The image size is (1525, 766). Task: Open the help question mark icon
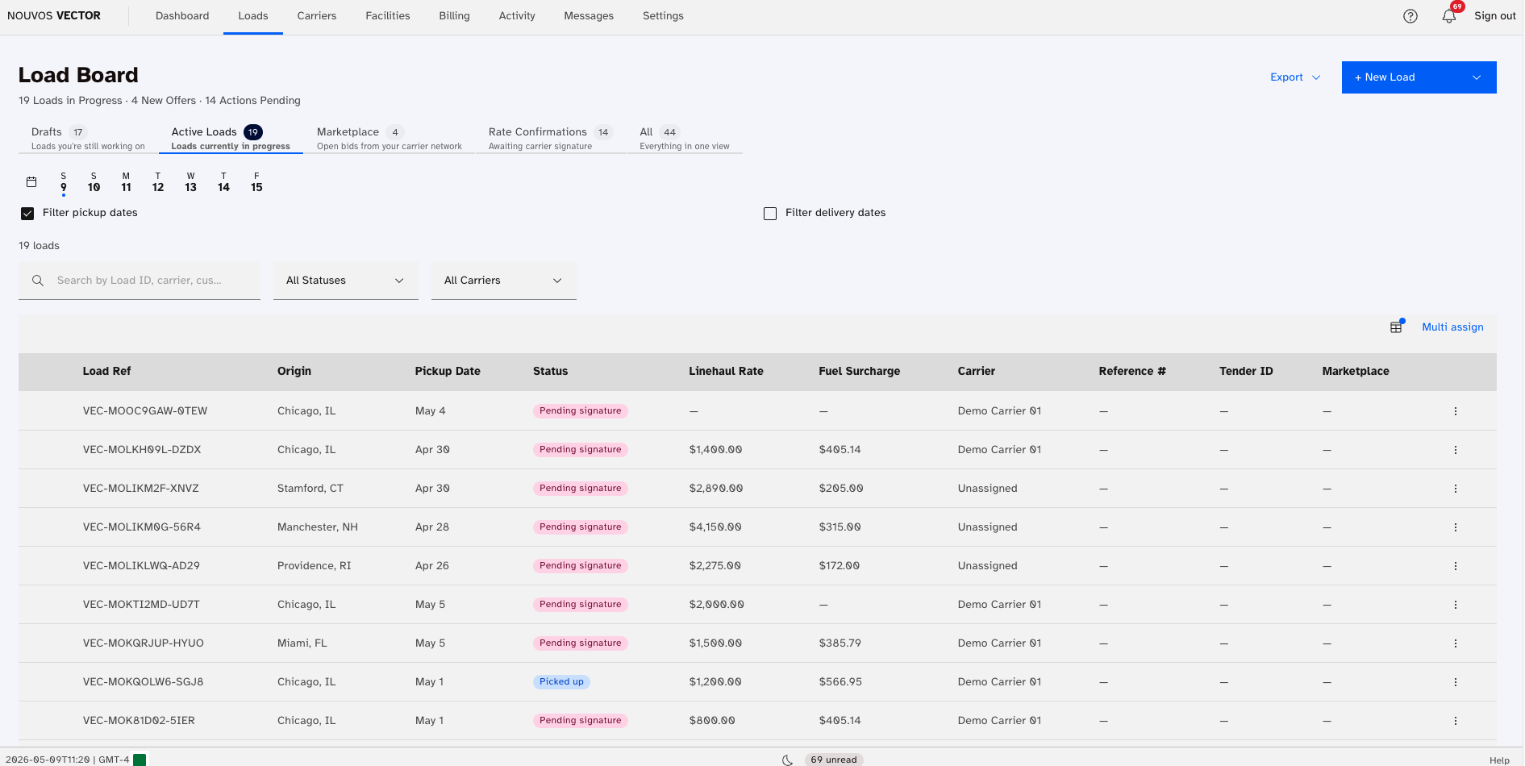[x=1410, y=16]
